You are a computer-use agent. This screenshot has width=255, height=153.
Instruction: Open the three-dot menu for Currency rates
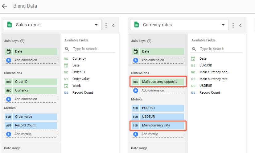pos(233,25)
